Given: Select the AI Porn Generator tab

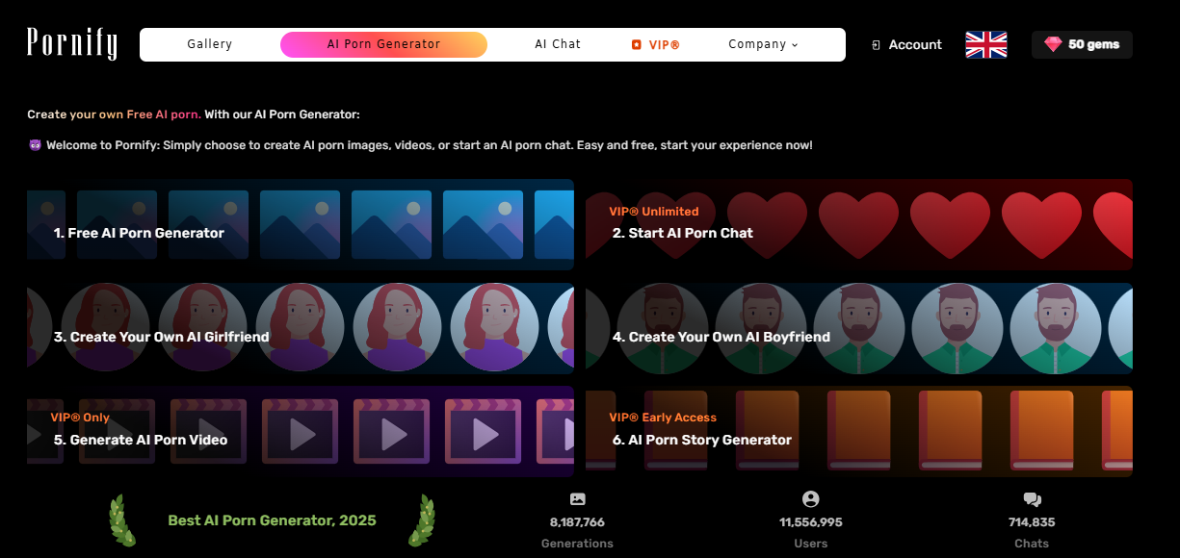Looking at the screenshot, I should (383, 44).
